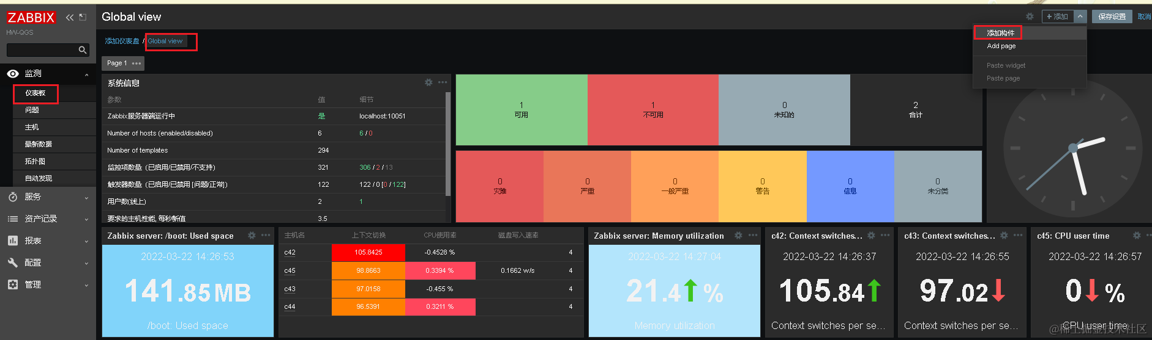Expand the 资产记录 menu section
Viewport: 1152px width, 340px height.
coord(86,220)
